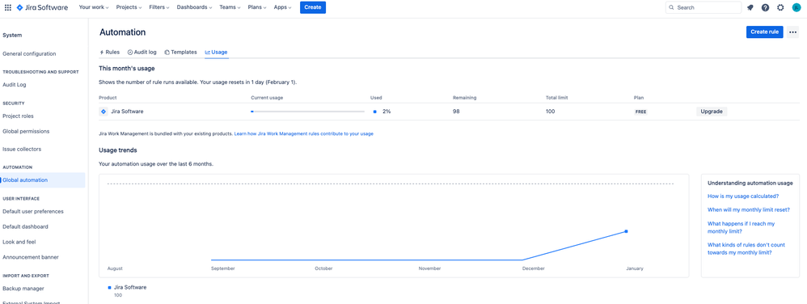Select the Usage tab
This screenshot has height=304, width=807.
click(x=216, y=52)
